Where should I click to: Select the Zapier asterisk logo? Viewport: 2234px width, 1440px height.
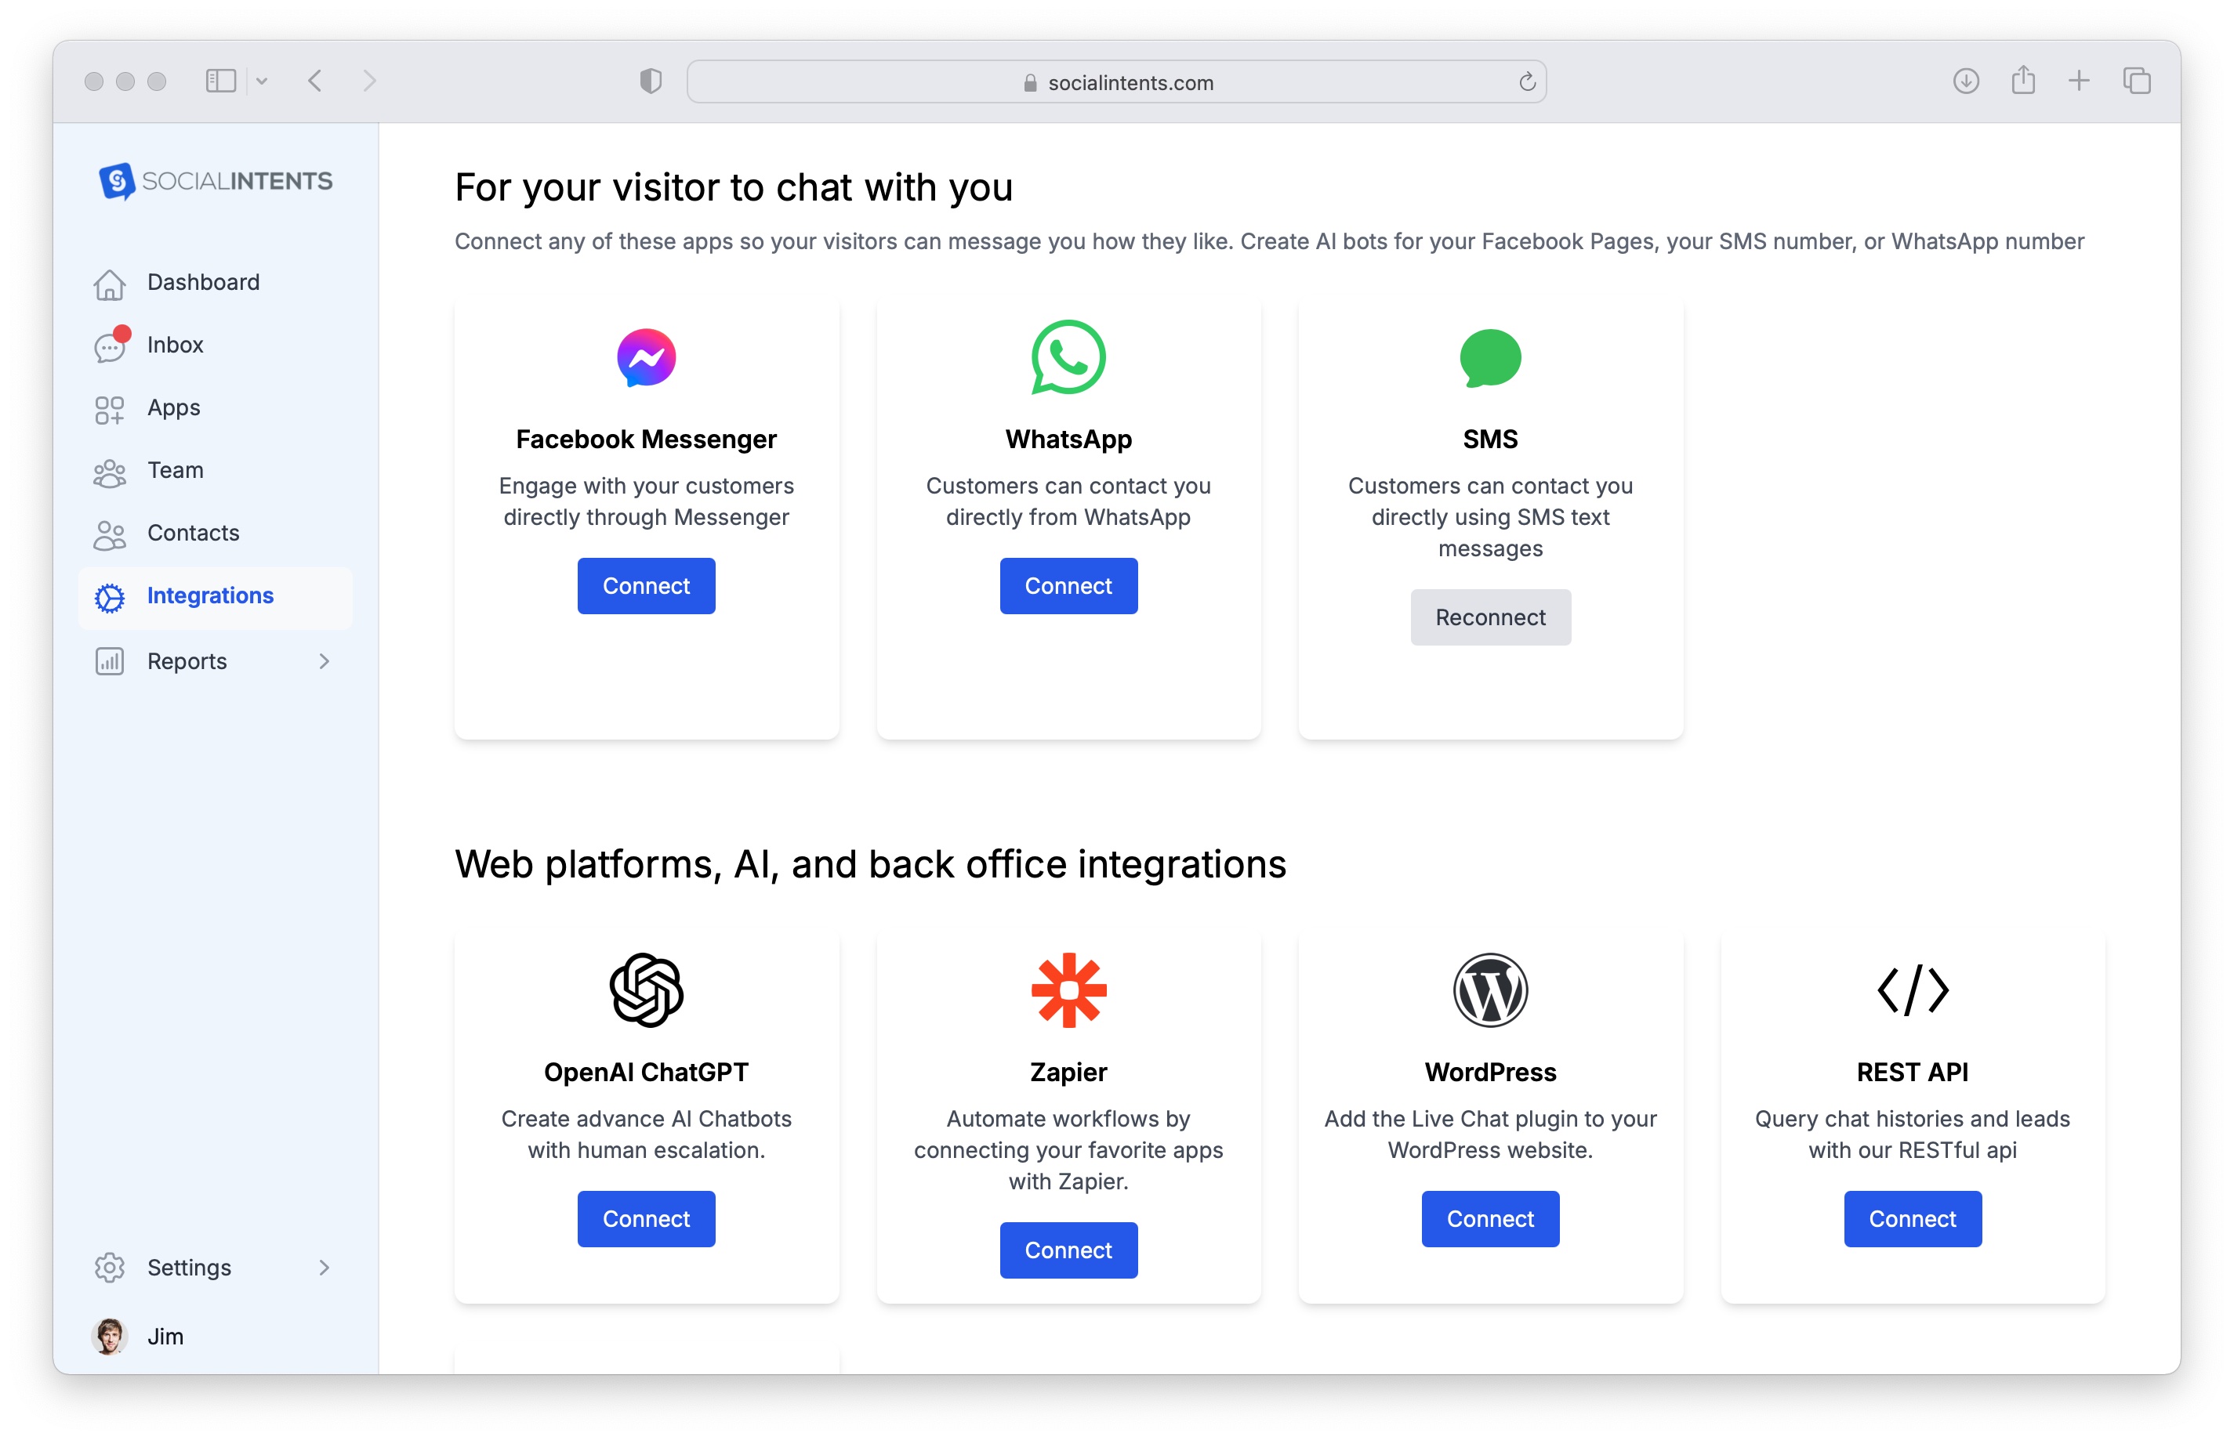point(1068,991)
